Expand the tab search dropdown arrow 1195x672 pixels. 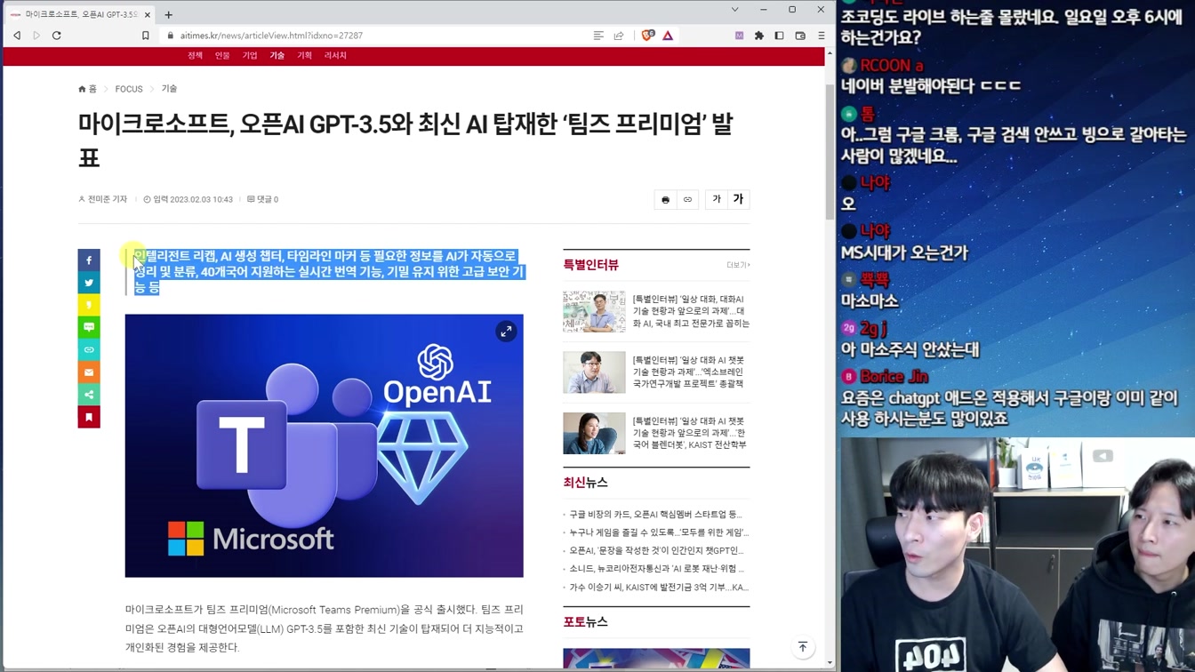coord(734,10)
